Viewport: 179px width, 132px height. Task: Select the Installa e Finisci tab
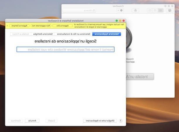[21, 34]
